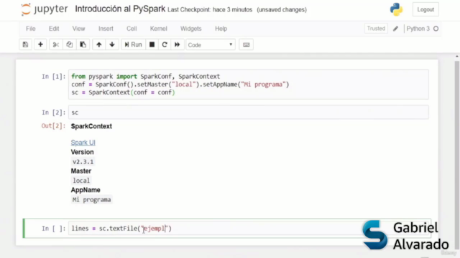Open the Kernel menu
The width and height of the screenshot is (460, 258).
[159, 29]
